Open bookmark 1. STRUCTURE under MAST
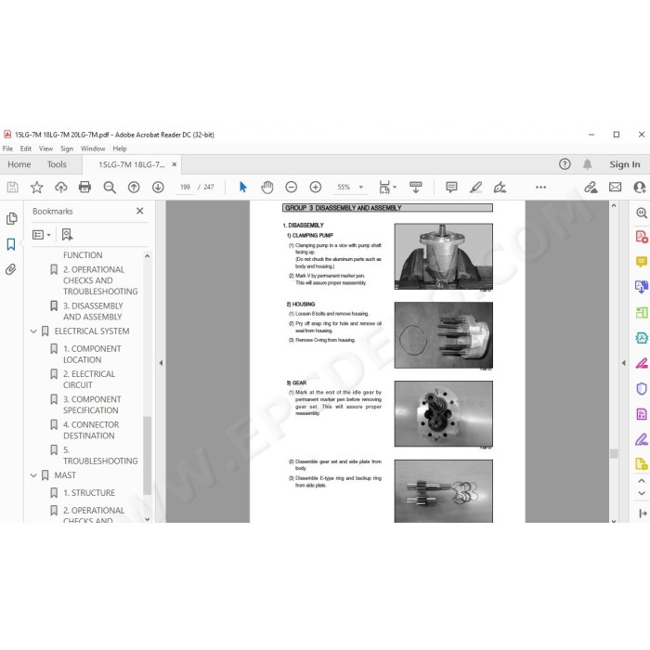The height and width of the screenshot is (650, 650). [89, 493]
